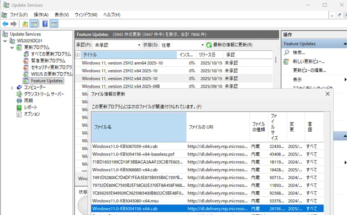The image size is (347, 215).
Task: Select Windows11.0-KB5043080-x64.msu file row
Action: (x=207, y=201)
